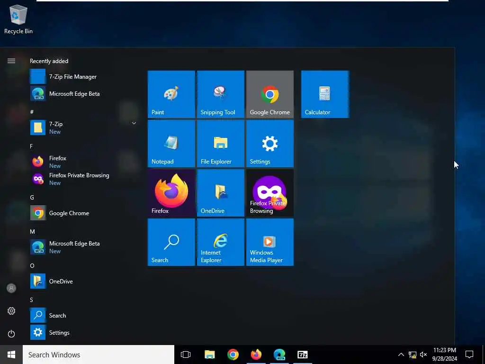Open Firefox Private Browsing from app list

tap(83, 179)
